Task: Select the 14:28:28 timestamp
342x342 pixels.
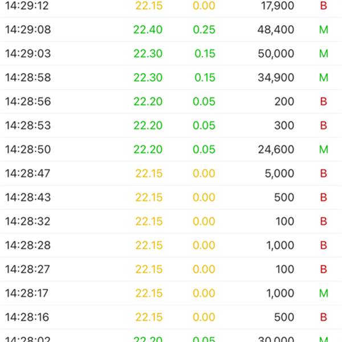Action: click(x=28, y=245)
